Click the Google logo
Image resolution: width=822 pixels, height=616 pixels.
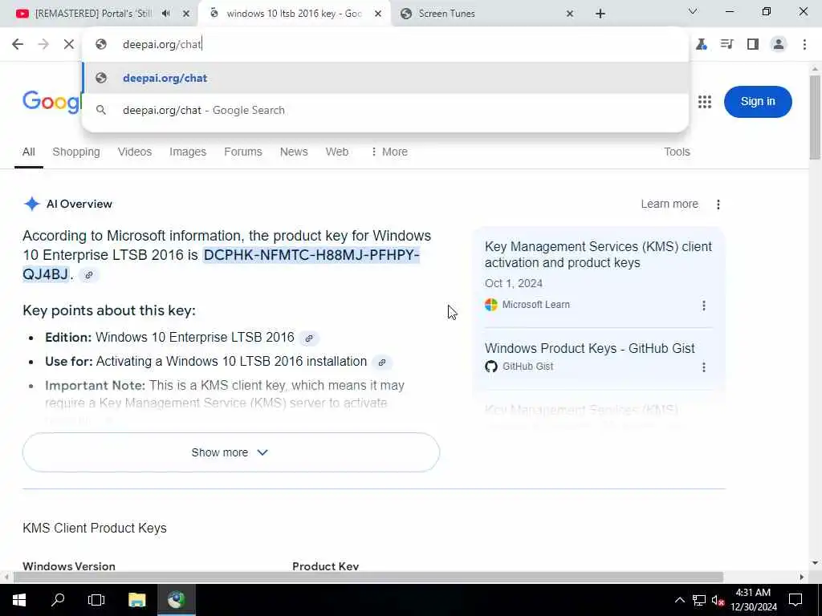[51, 101]
